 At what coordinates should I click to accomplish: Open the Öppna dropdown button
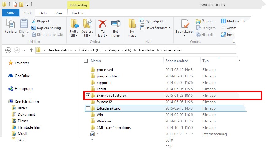coord(206,21)
